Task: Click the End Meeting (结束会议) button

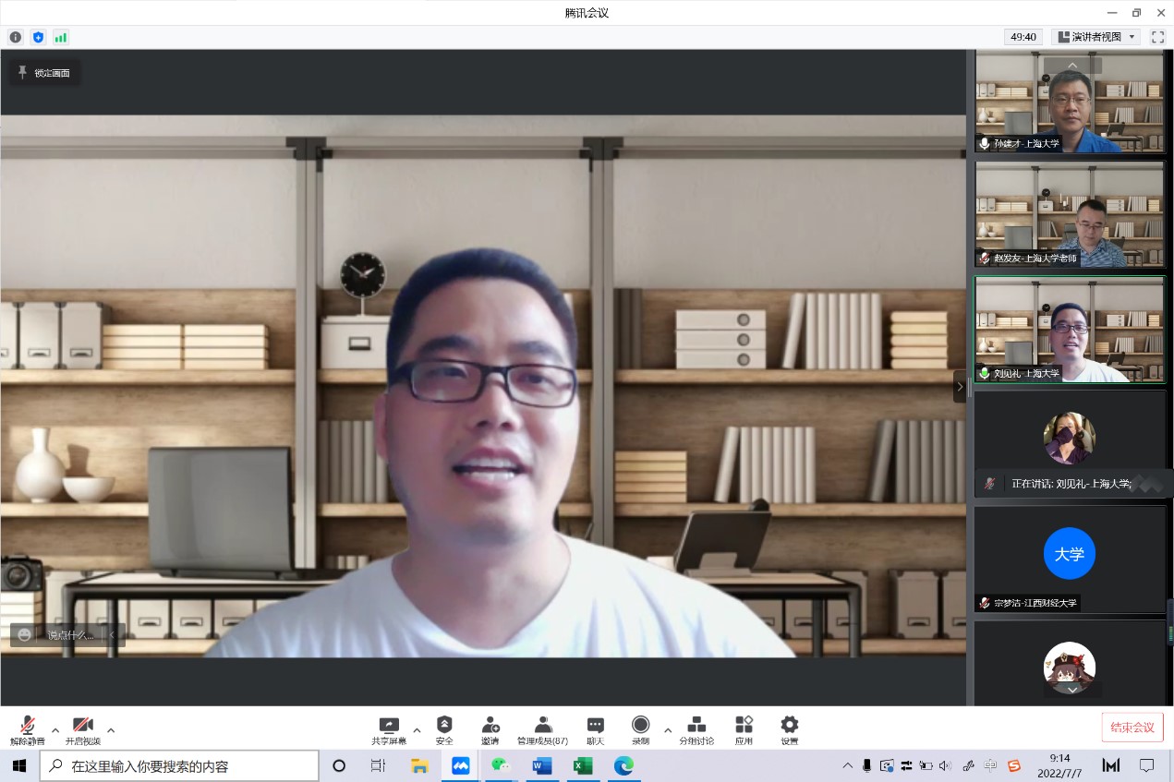Action: [x=1132, y=728]
